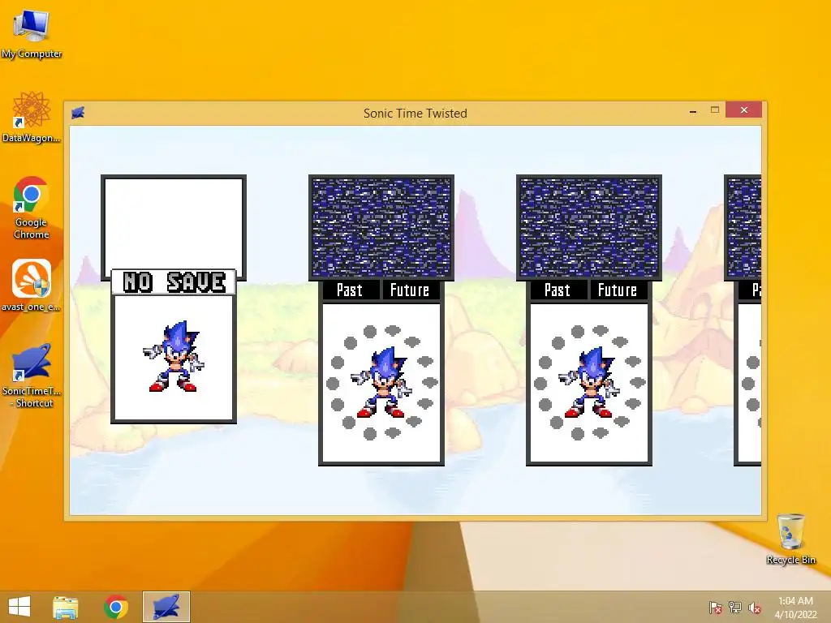Click static preview of second save slot
This screenshot has width=831, height=623.
pyautogui.click(x=381, y=228)
